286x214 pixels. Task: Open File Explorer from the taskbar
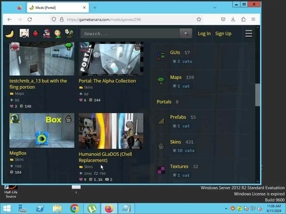click(x=57, y=208)
